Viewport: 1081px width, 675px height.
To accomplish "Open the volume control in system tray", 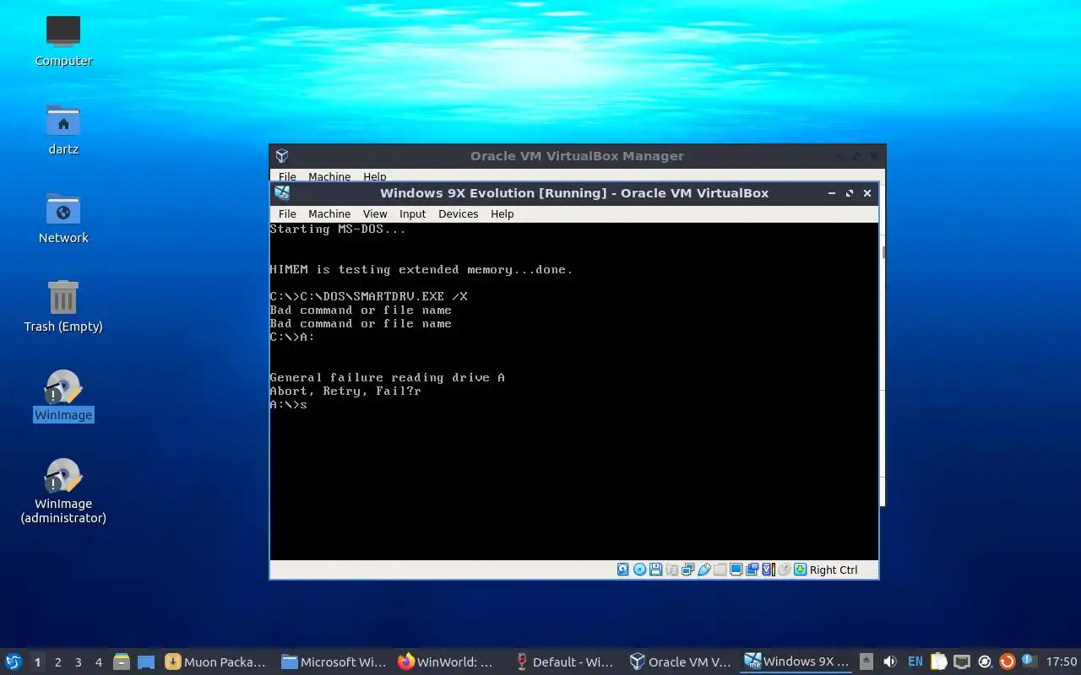I will [889, 662].
